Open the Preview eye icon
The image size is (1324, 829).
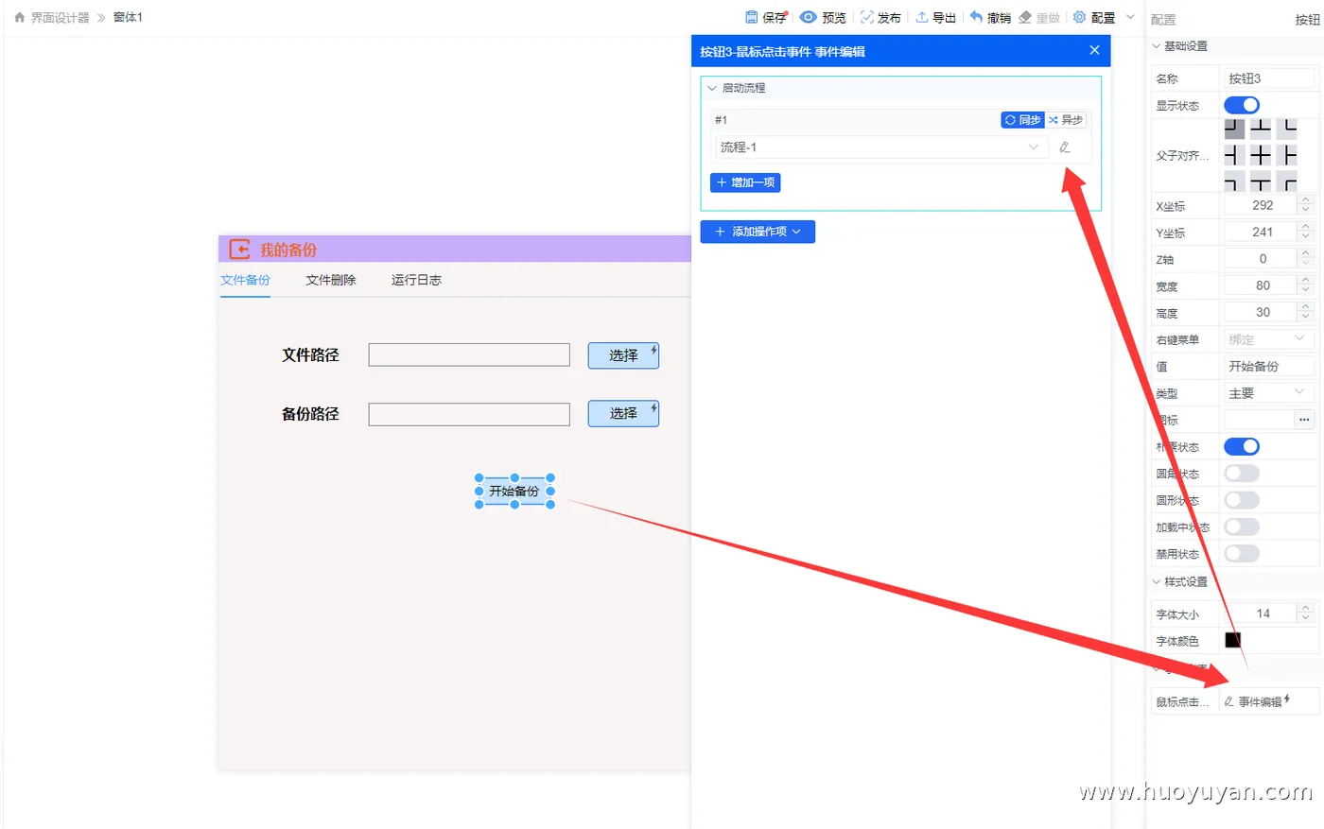(x=808, y=17)
